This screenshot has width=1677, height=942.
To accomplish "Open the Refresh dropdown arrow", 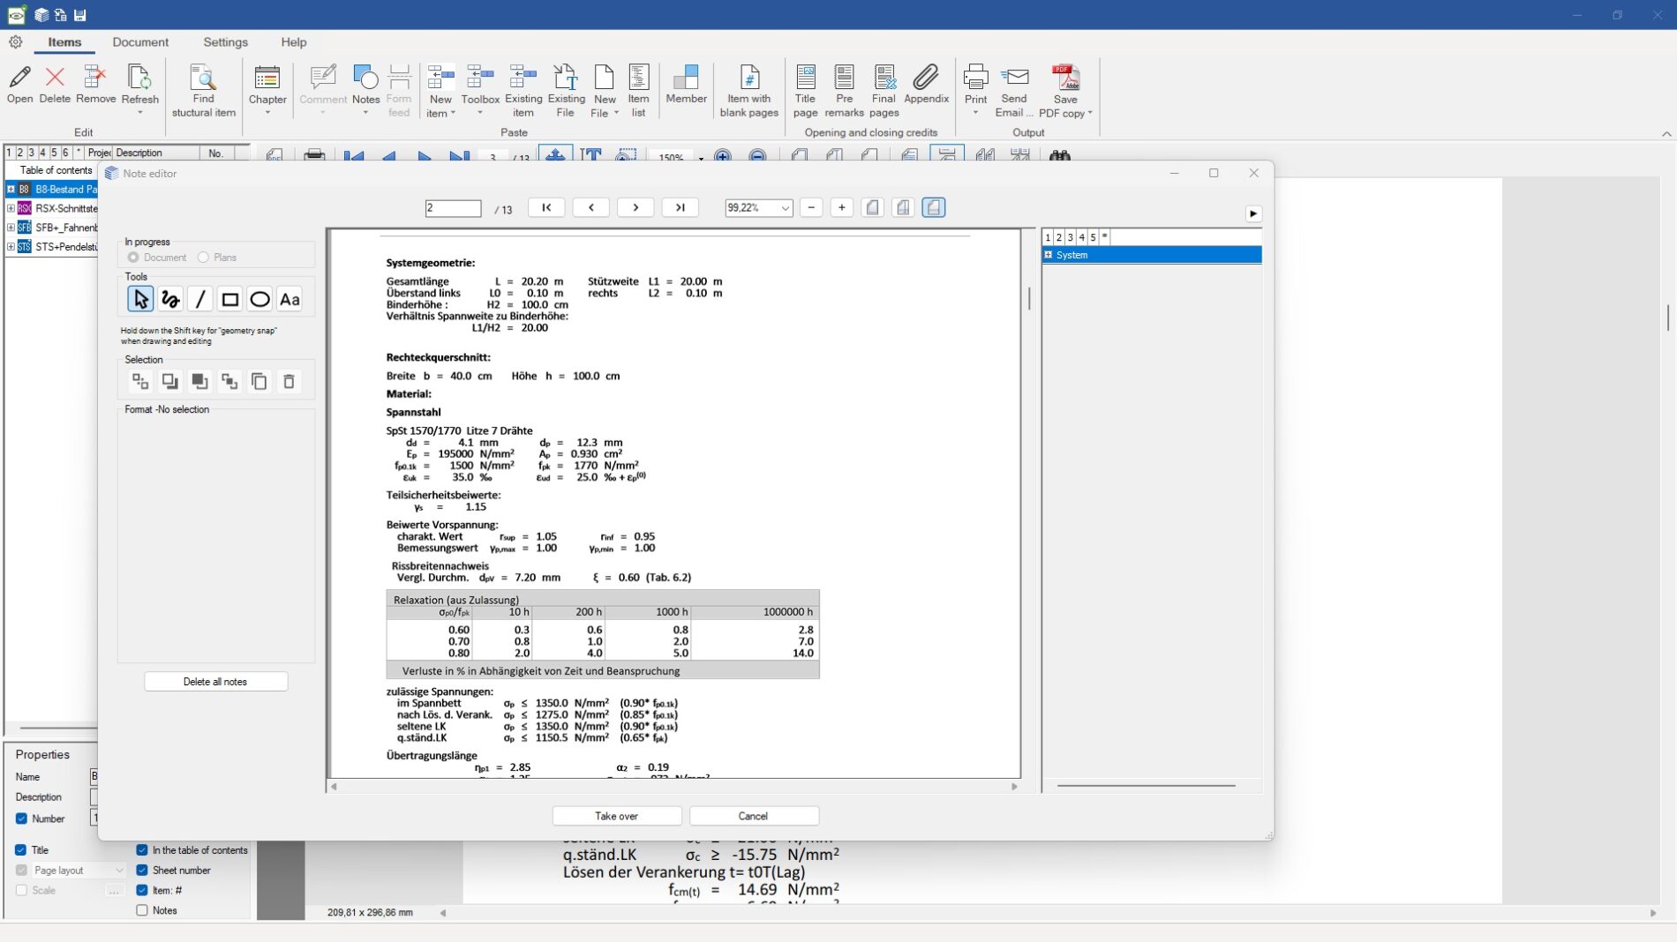I will [x=140, y=113].
